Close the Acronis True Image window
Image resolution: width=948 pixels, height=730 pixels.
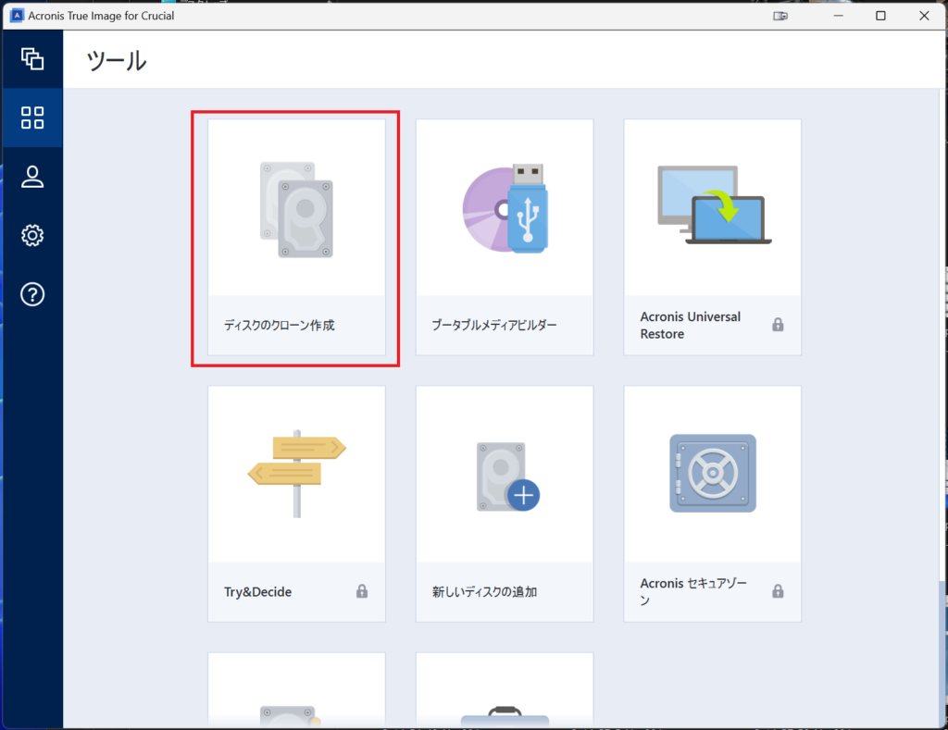coord(925,16)
